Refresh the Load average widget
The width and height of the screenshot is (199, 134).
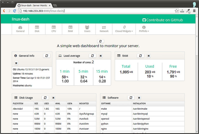point(92,56)
